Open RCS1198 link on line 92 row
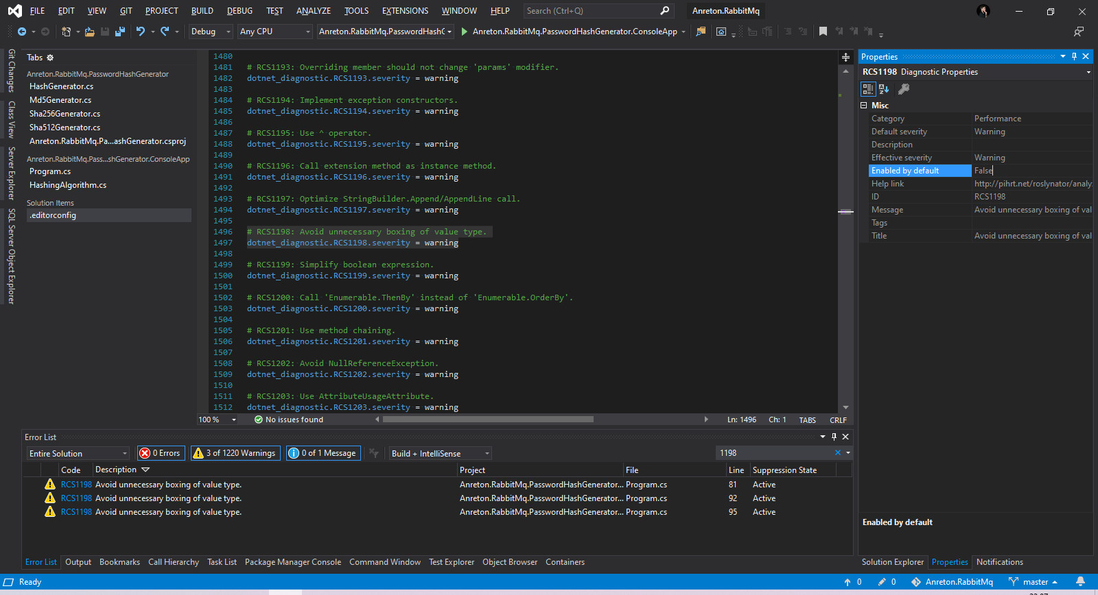This screenshot has width=1098, height=595. 76,498
